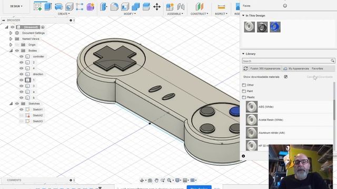The height and width of the screenshot is (189, 337).
Task: Open the Grid and Snaps icon
Action: click(185, 181)
